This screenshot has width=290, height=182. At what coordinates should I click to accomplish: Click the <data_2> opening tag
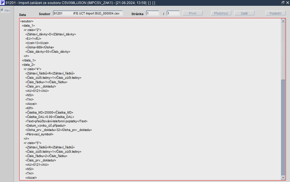(28, 65)
